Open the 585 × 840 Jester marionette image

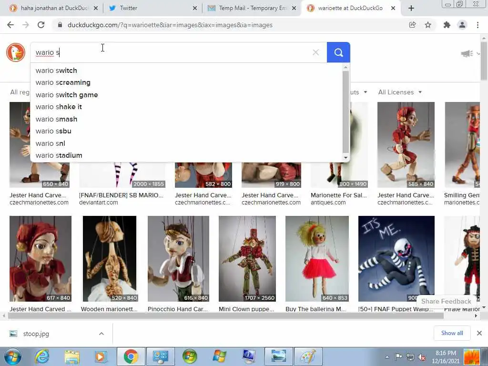tap(406, 145)
